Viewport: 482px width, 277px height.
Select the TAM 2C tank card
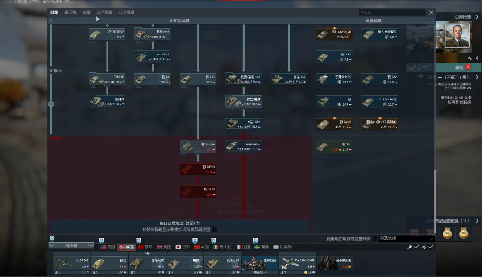tap(107, 79)
